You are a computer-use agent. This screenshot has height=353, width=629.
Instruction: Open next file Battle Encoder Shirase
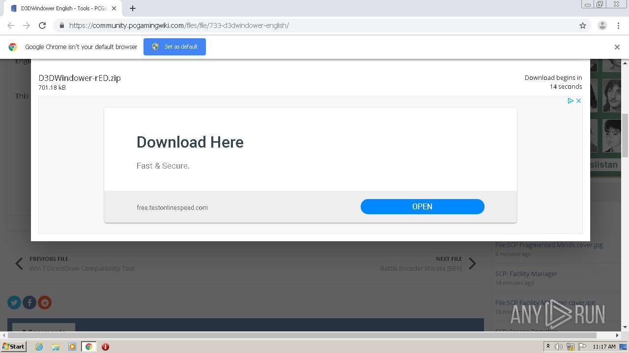click(421, 268)
